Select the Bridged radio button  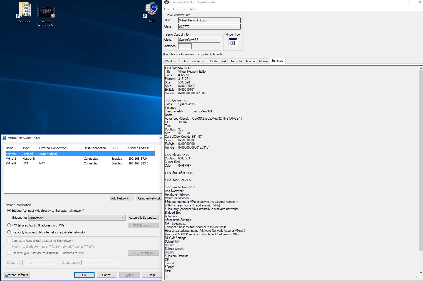click(9, 211)
